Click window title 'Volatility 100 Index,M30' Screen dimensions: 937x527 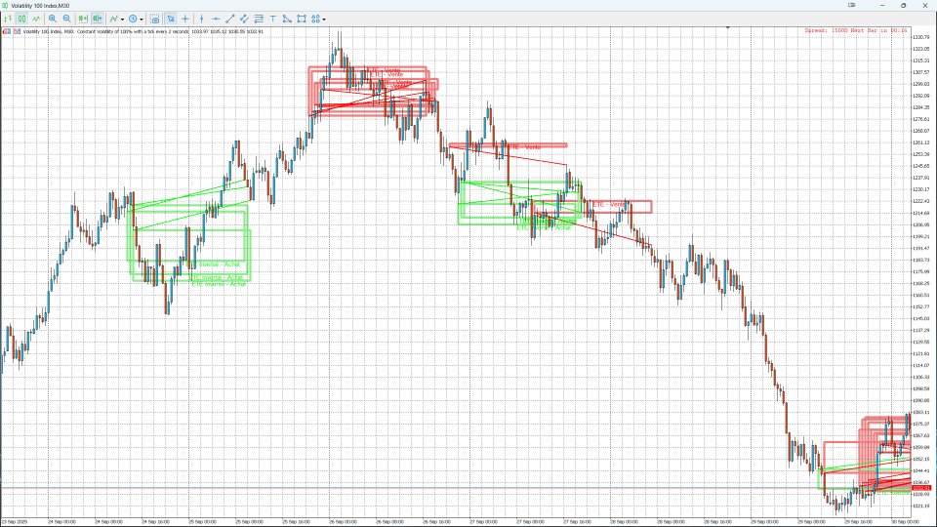40,6
